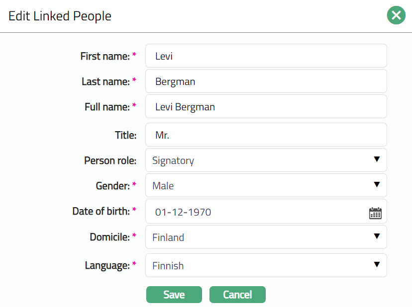Open the date of birth calendar picker
412x307 pixels.
point(375,213)
